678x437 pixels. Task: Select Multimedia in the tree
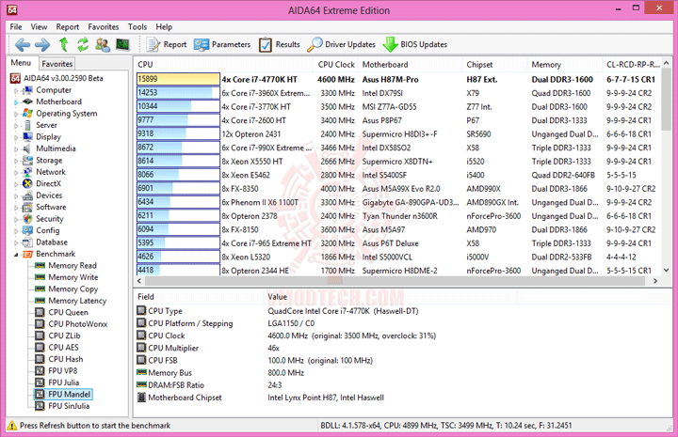56,148
